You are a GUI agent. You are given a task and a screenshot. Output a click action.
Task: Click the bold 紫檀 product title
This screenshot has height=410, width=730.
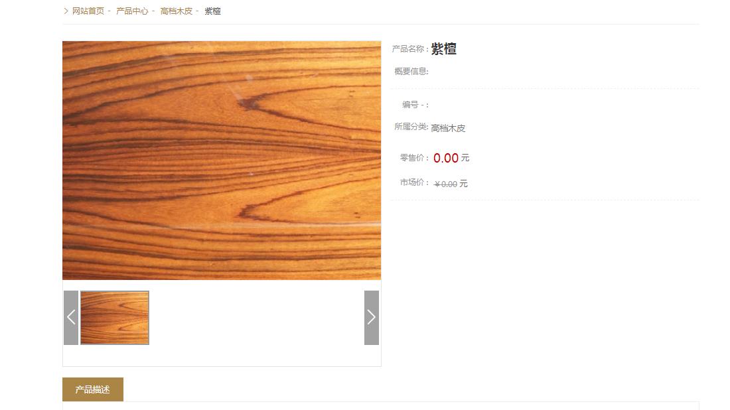(444, 49)
